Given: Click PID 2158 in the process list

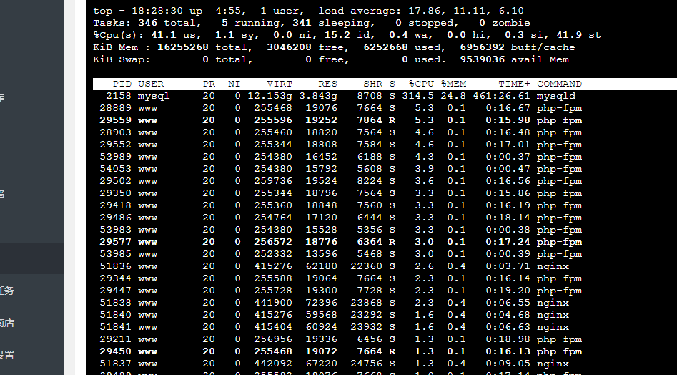Looking at the screenshot, I should (x=119, y=96).
